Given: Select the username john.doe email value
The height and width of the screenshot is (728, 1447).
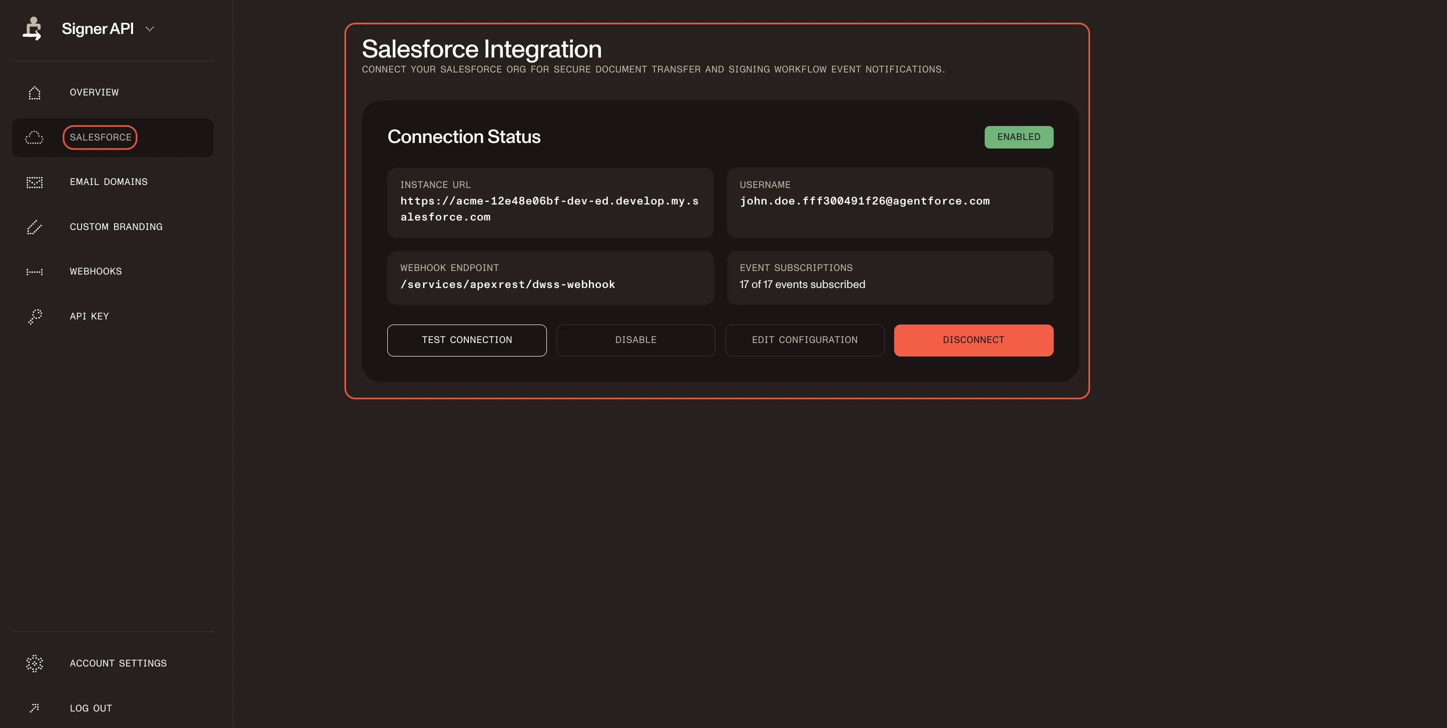Looking at the screenshot, I should tap(865, 201).
